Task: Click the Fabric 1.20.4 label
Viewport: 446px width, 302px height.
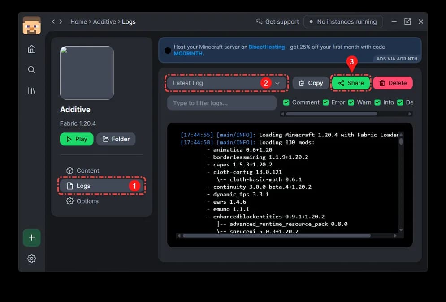Action: (x=78, y=123)
